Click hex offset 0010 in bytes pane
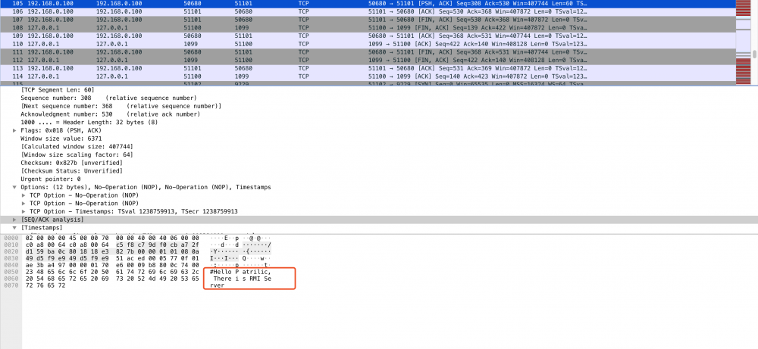Screen dimensions: 758x349 10,245
